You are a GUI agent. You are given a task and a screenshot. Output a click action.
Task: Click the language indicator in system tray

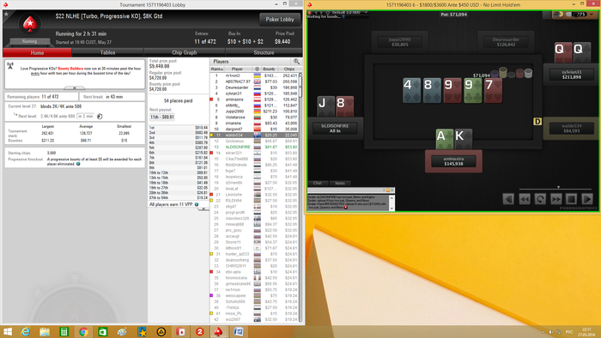click(569, 332)
